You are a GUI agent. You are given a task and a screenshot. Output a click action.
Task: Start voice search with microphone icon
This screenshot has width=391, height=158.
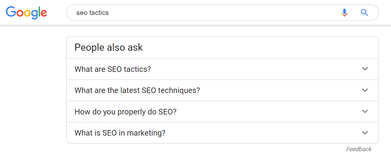pos(344,13)
